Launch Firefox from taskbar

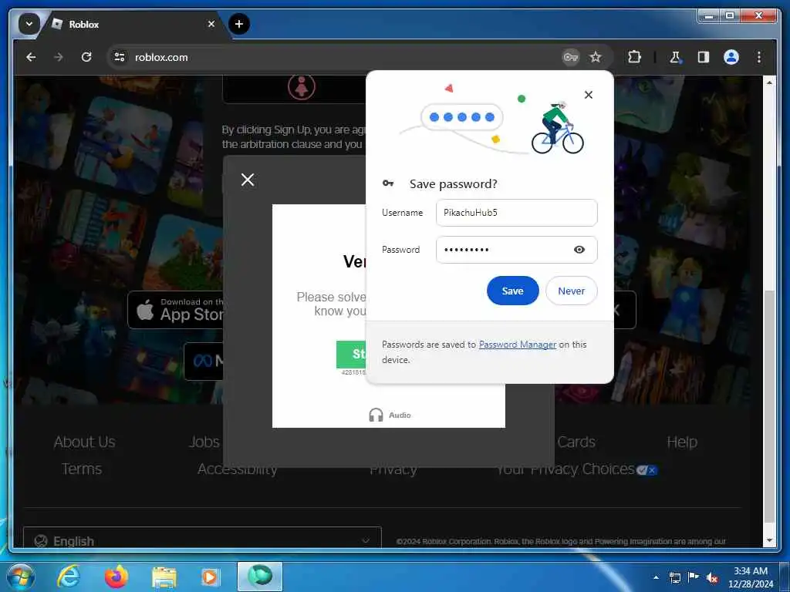116,577
